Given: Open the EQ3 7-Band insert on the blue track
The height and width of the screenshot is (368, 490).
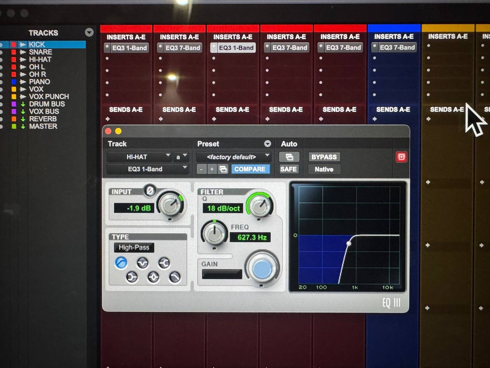Looking at the screenshot, I should coord(397,48).
